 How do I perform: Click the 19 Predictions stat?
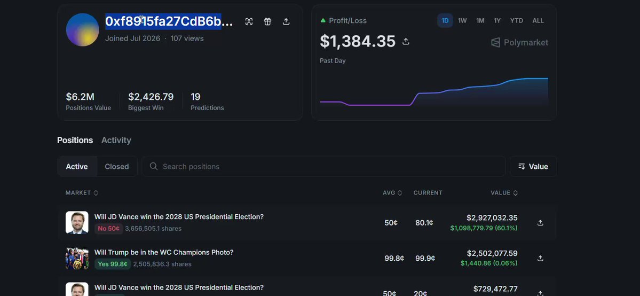207,102
